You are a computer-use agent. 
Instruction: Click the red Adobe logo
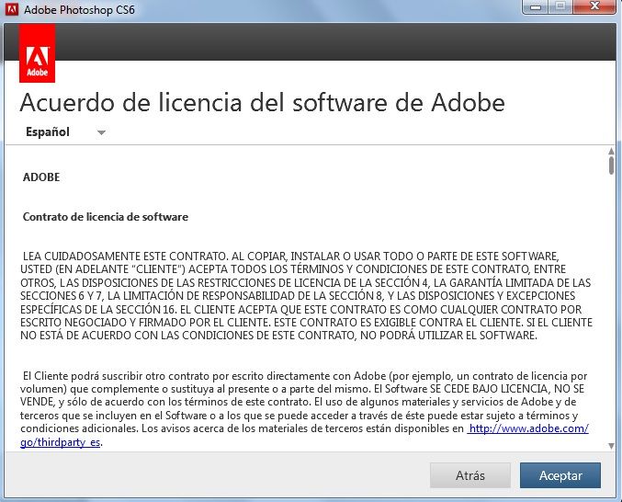coord(38,53)
